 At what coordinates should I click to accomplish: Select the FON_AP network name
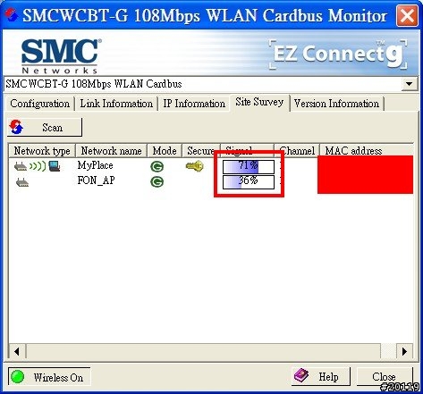click(x=96, y=180)
